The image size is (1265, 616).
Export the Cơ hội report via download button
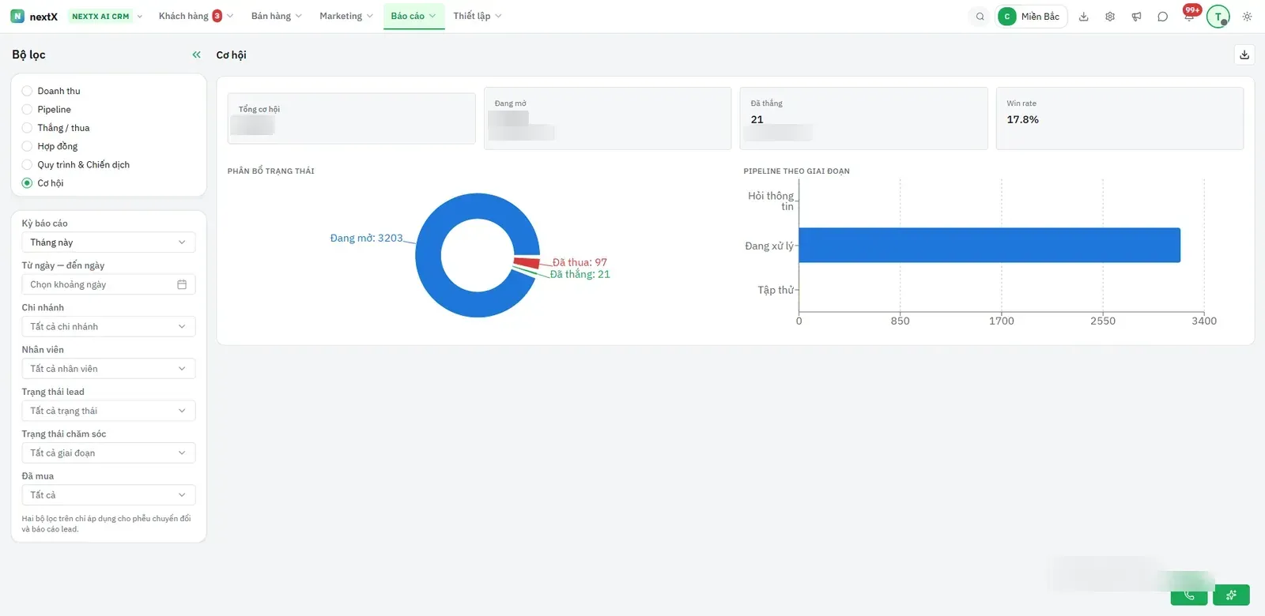coord(1244,54)
